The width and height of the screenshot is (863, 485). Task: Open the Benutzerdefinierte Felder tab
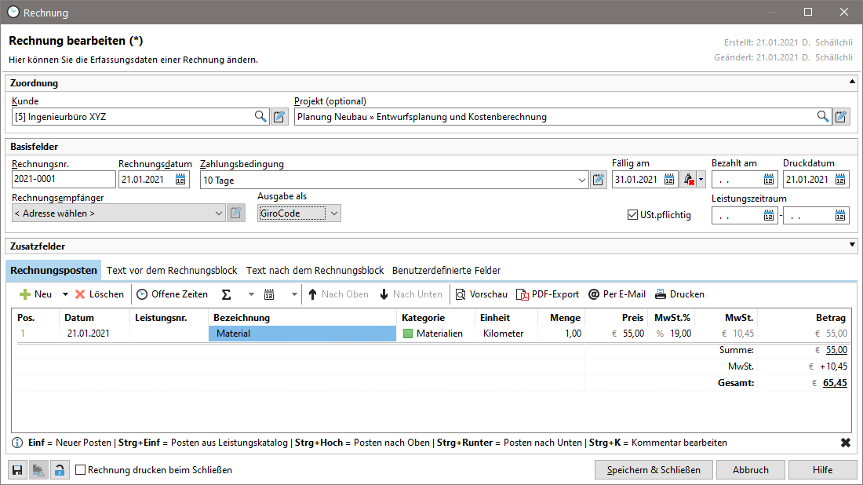coord(446,270)
